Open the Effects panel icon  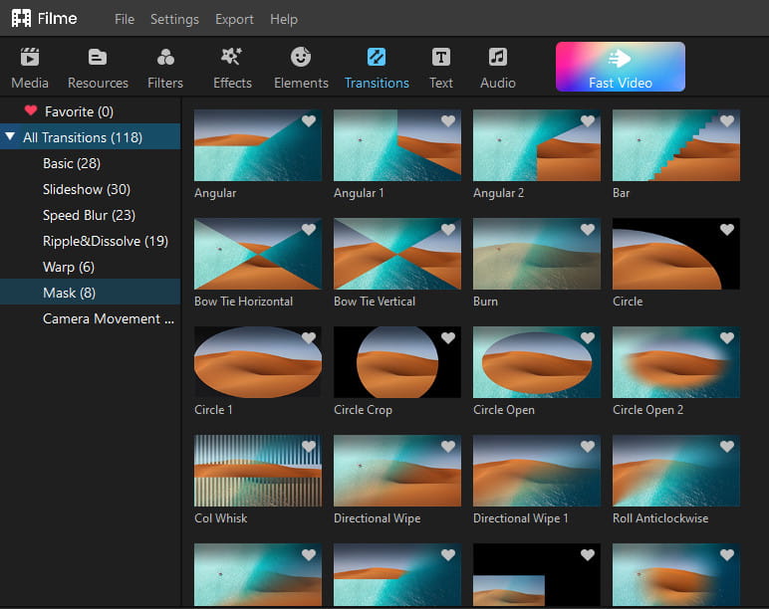point(232,58)
